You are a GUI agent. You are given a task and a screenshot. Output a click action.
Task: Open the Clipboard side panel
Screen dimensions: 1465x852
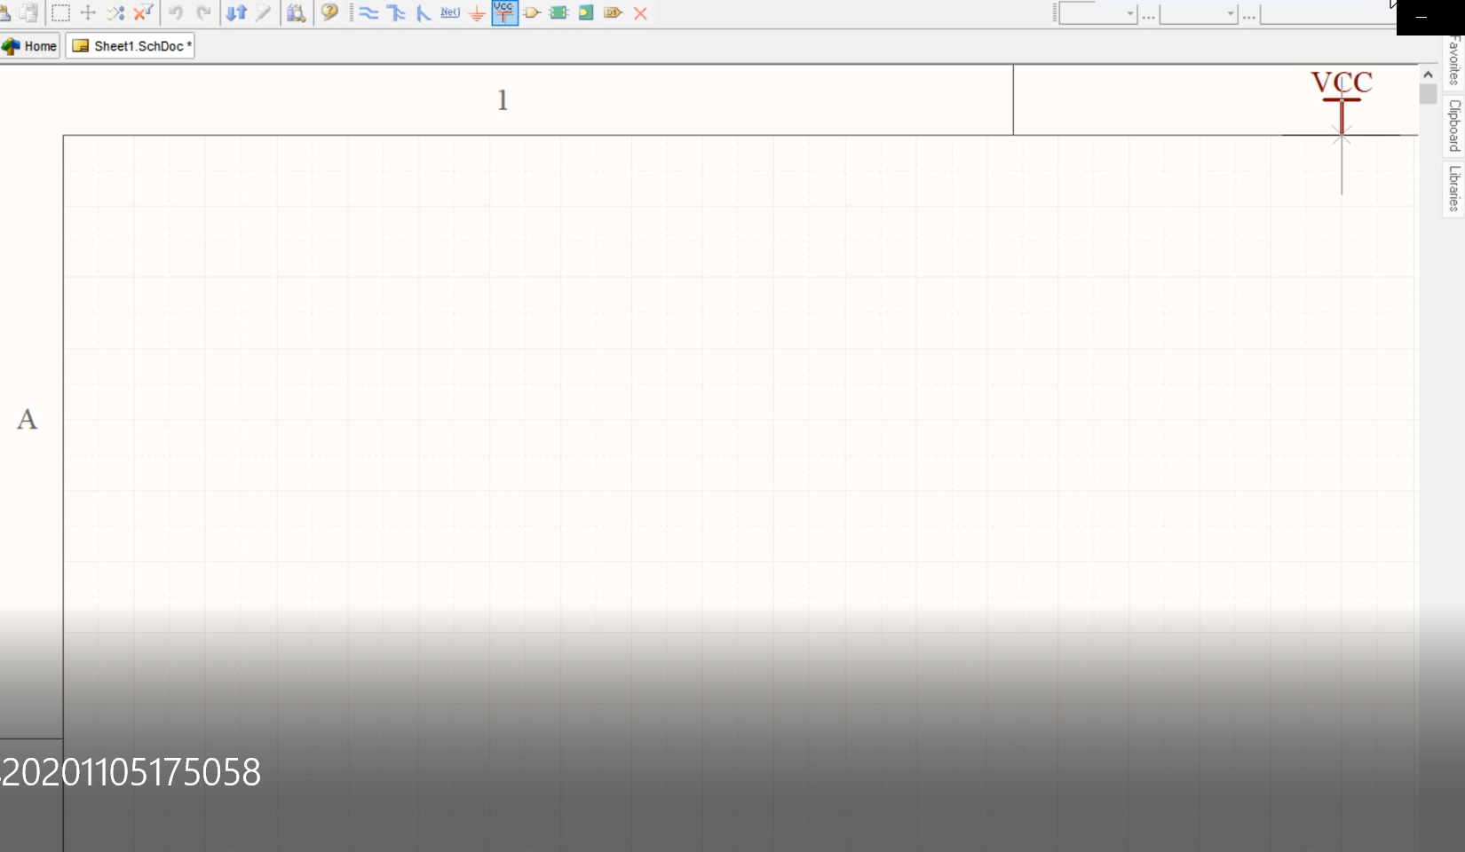point(1453,125)
